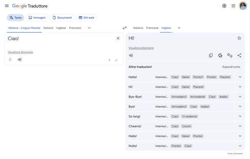
Task: Click Pronto? chip in Hello! row
Action: pos(198,77)
